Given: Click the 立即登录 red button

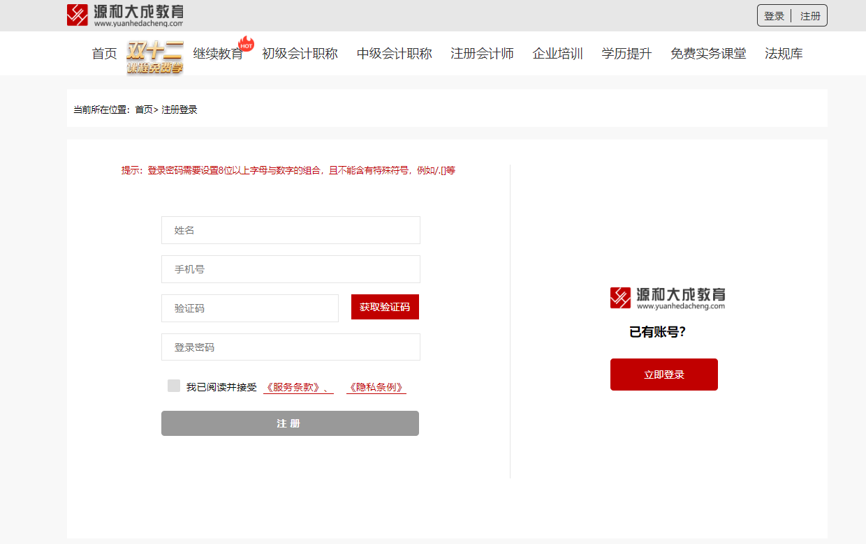Looking at the screenshot, I should pos(663,375).
